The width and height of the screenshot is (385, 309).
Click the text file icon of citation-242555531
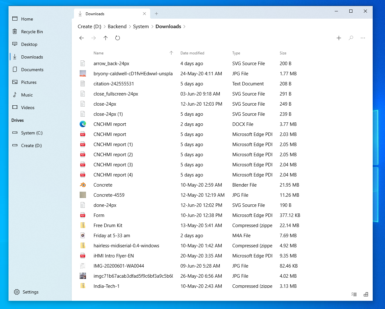pos(83,84)
